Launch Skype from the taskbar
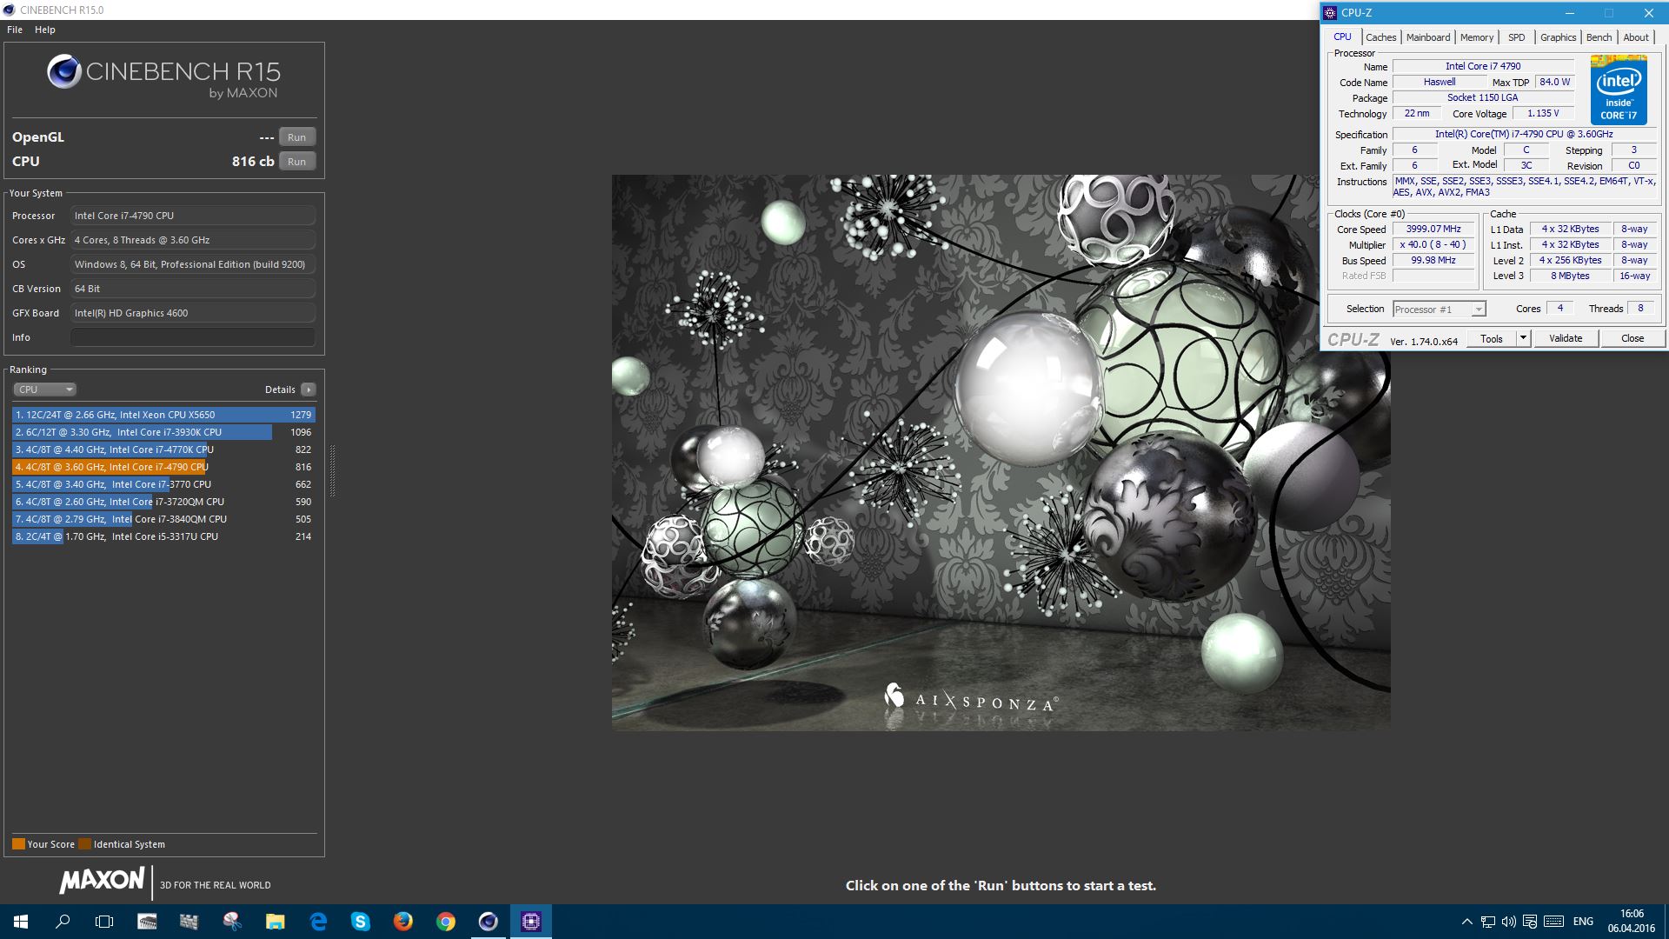1669x939 pixels. (x=361, y=922)
